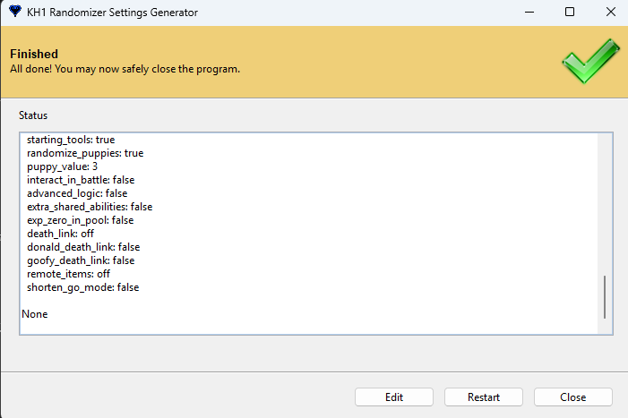Click the green checkmark icon
This screenshot has width=628, height=418.
tap(589, 62)
